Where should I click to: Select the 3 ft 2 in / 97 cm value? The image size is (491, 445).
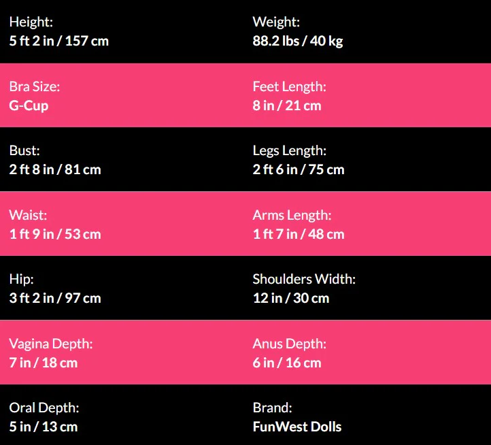click(x=55, y=298)
